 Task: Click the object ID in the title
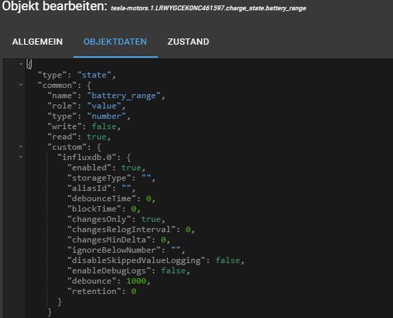click(209, 8)
